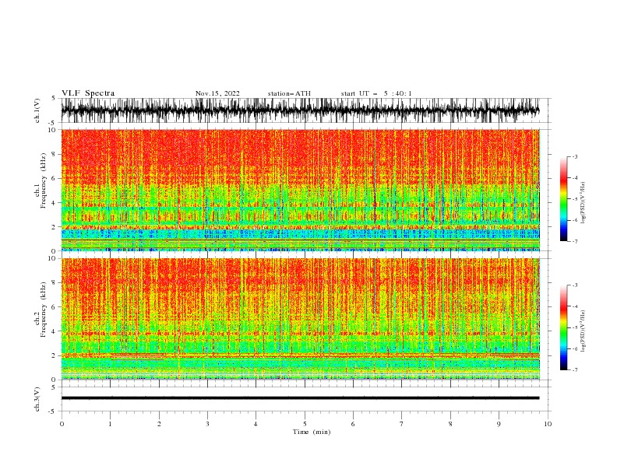Click the "6" kHz tick on ch.2 axis
Viewport: 617px width, 476px height.
pos(55,307)
